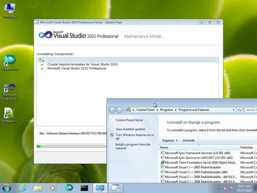Click the refresh button beside address bar
The height and width of the screenshot is (193, 257).
tap(239, 110)
